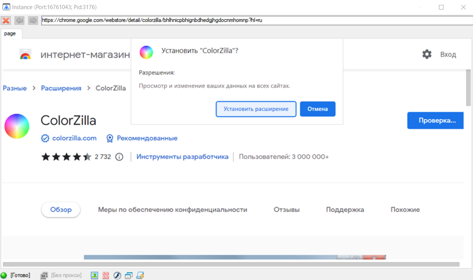Viewport: 473px width, 280px height.
Task: Click the horizontal page scrollbar
Action: [231, 264]
